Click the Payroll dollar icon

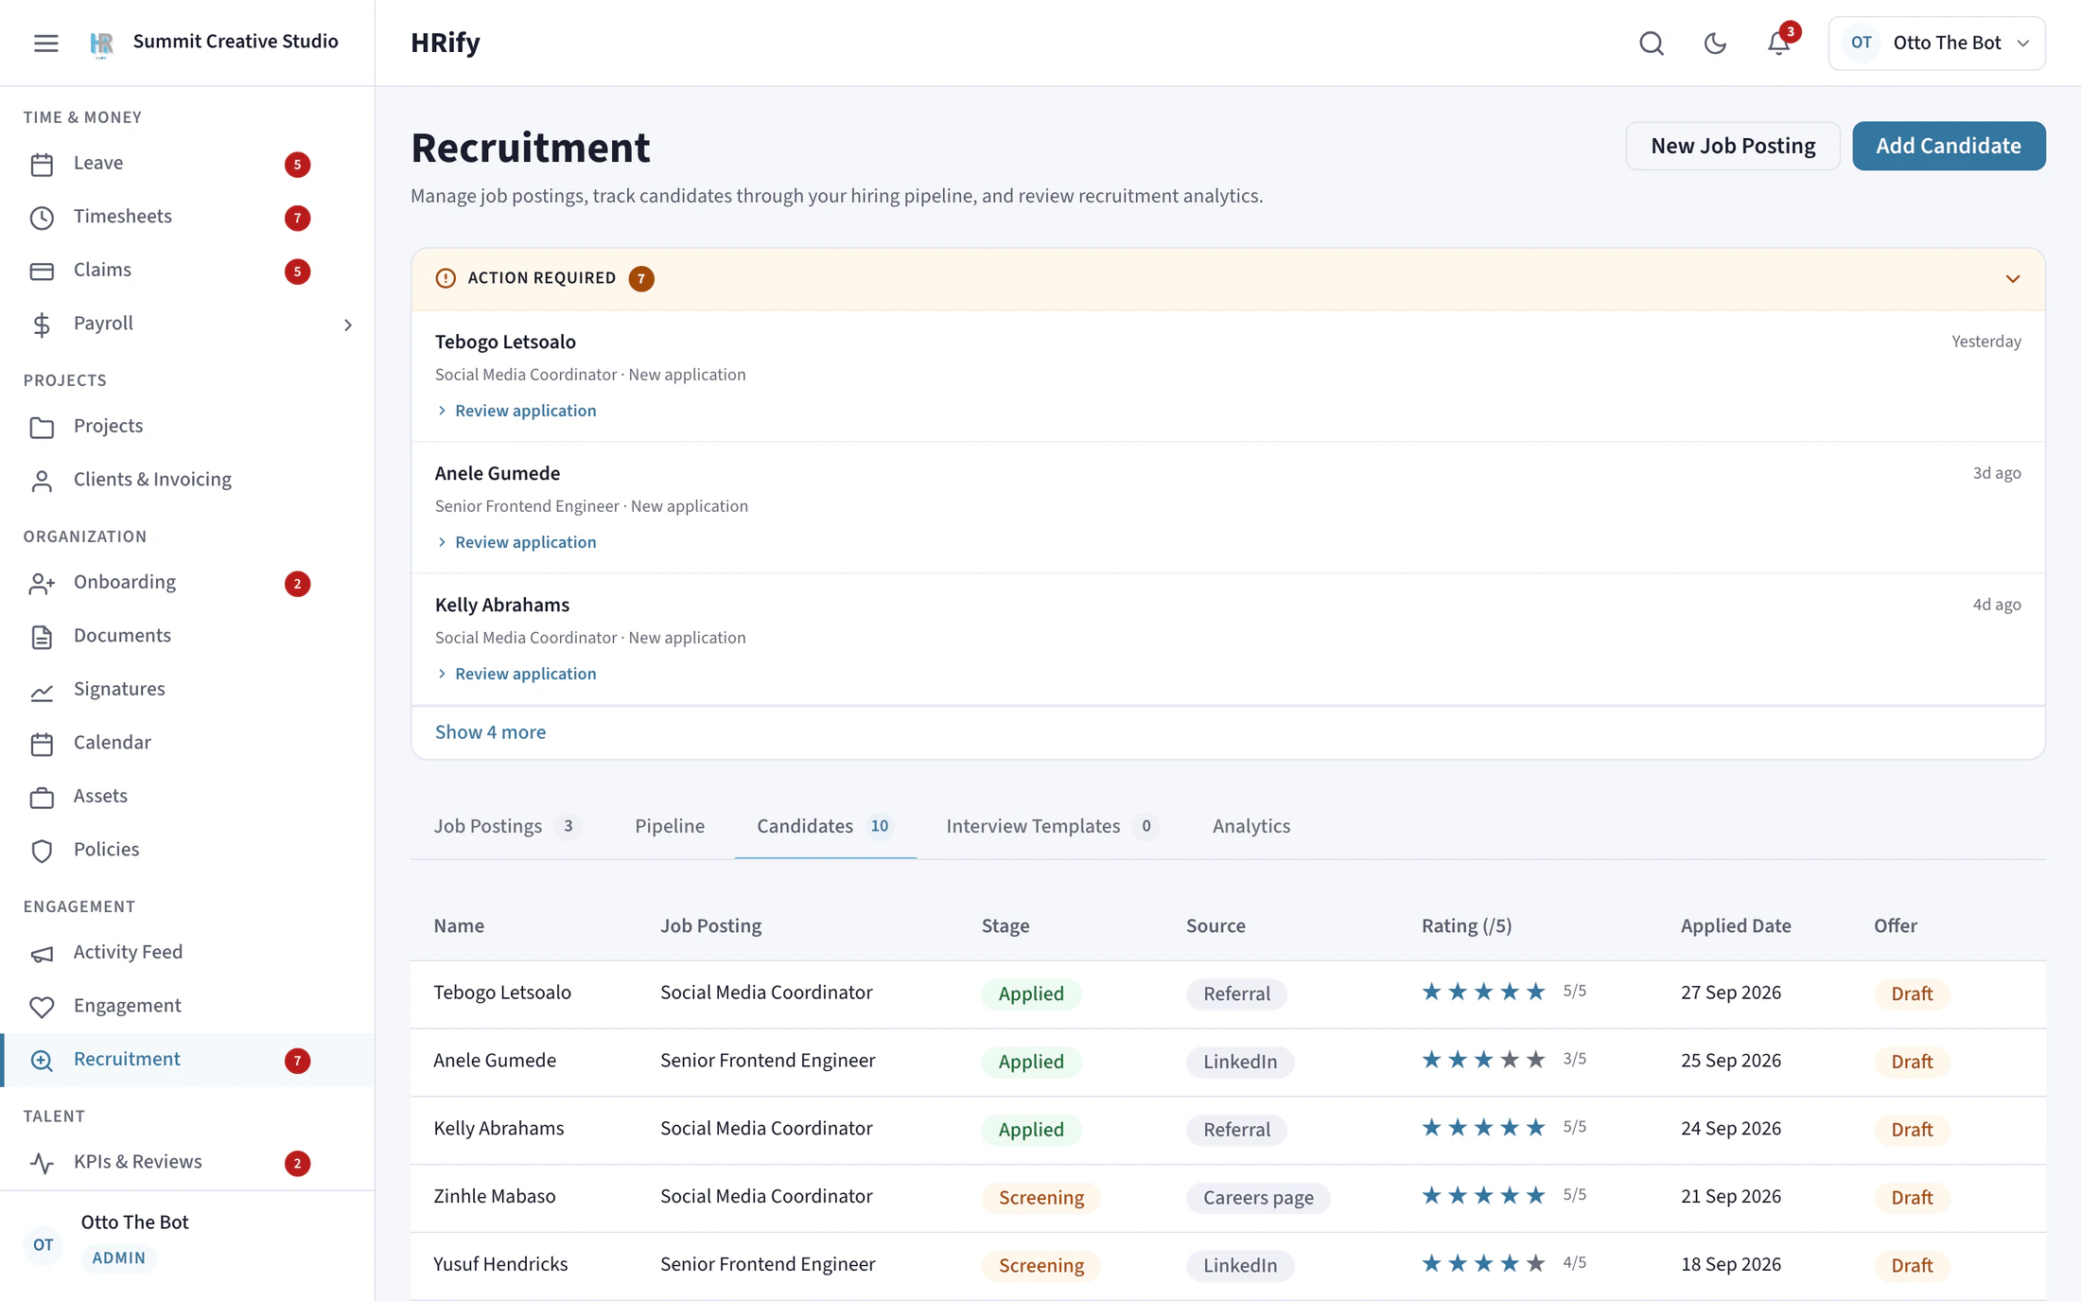click(42, 325)
